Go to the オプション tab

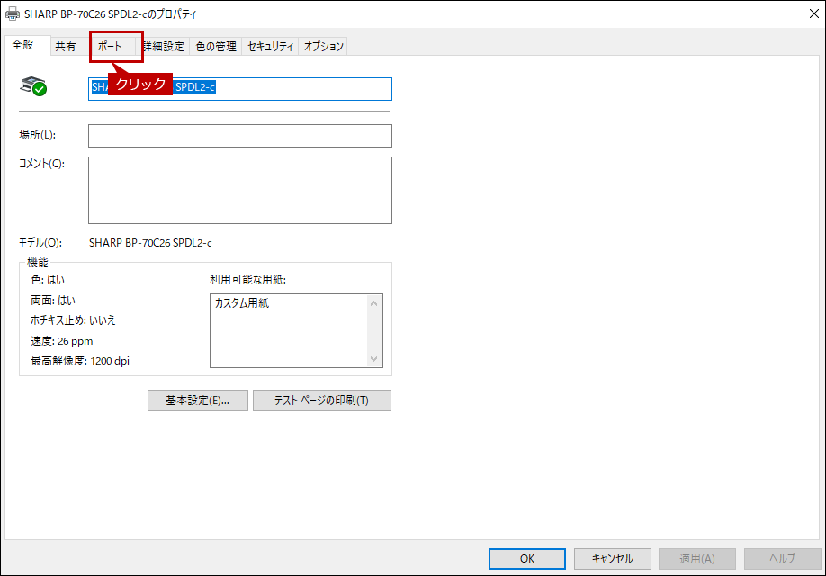coord(323,47)
